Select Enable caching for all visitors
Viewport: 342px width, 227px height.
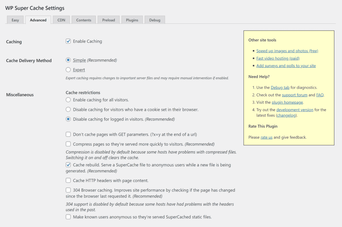click(68, 100)
